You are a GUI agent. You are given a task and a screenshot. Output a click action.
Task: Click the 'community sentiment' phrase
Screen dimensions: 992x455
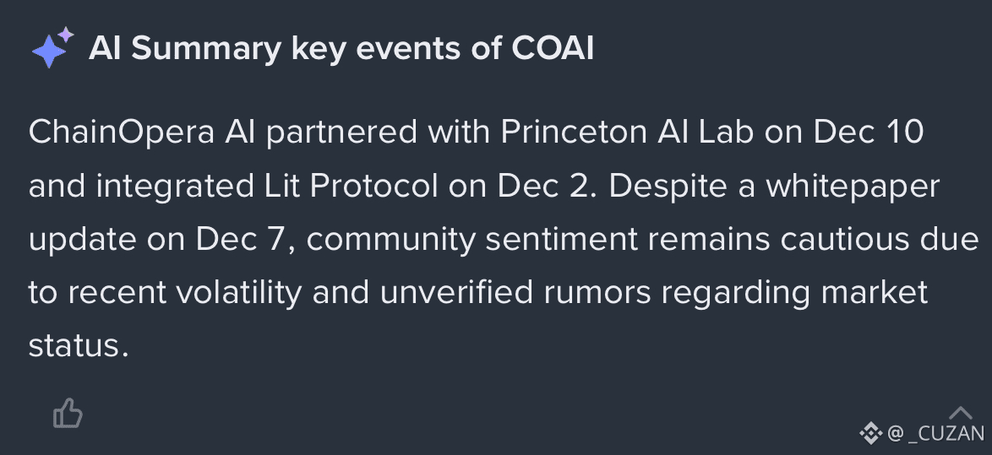tap(472, 240)
